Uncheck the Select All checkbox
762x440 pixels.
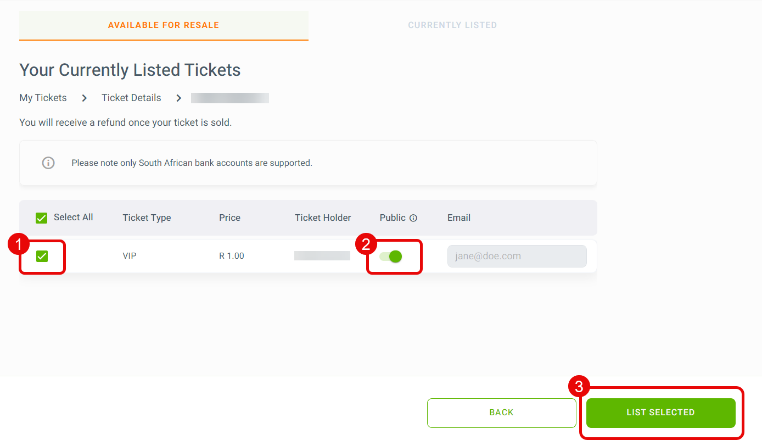pyautogui.click(x=41, y=218)
